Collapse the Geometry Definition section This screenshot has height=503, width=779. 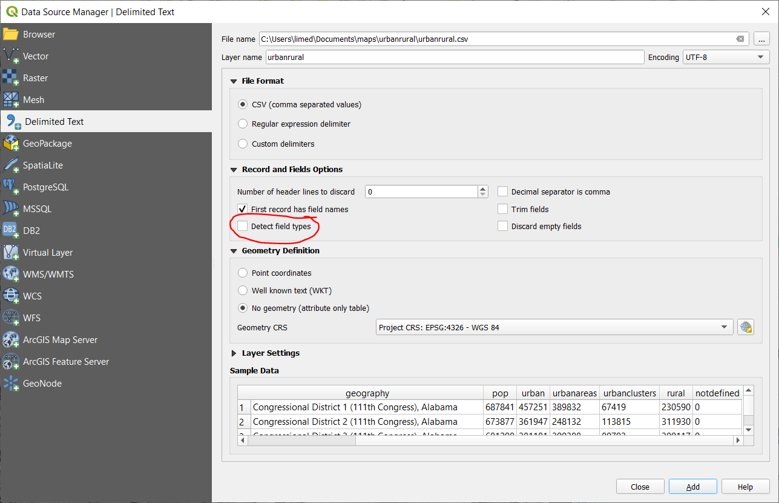pyautogui.click(x=234, y=250)
